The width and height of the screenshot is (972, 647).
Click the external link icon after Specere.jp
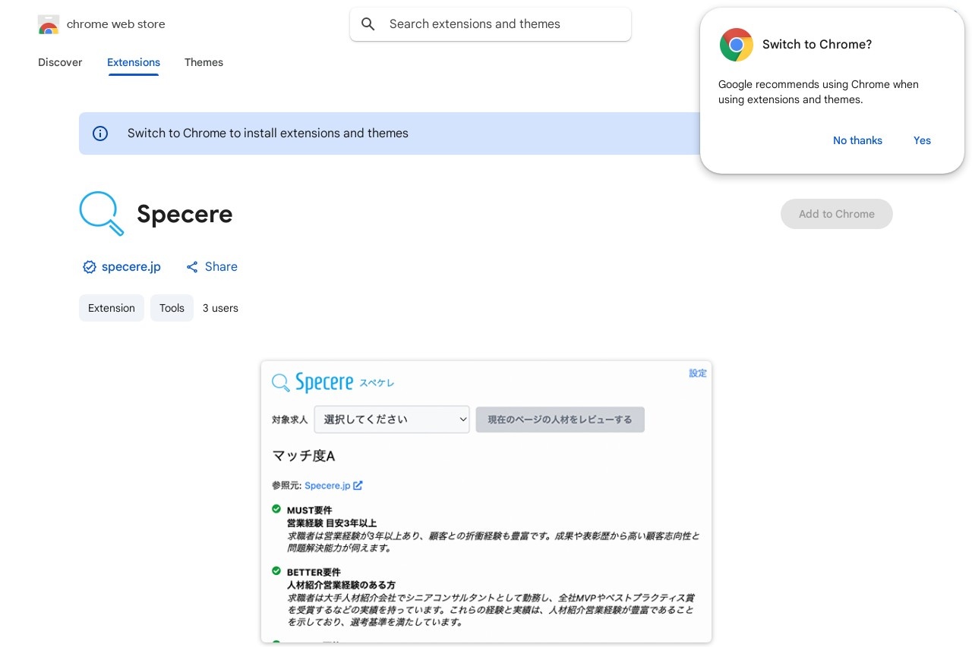point(358,485)
